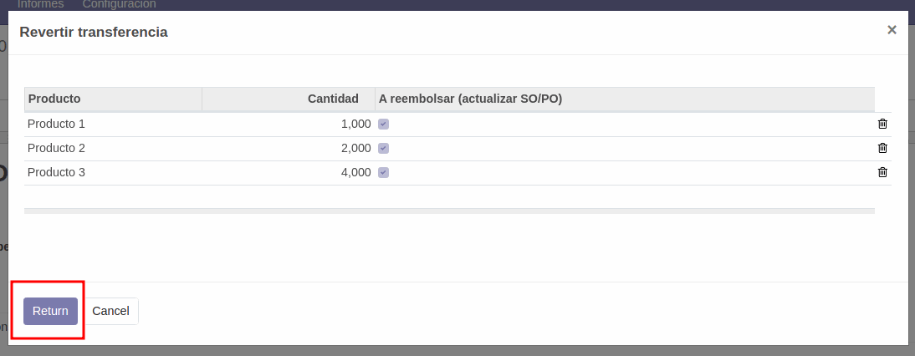Viewport: 915px width, 356px height.
Task: Close the Revertir transferencia dialog
Action: tap(892, 30)
